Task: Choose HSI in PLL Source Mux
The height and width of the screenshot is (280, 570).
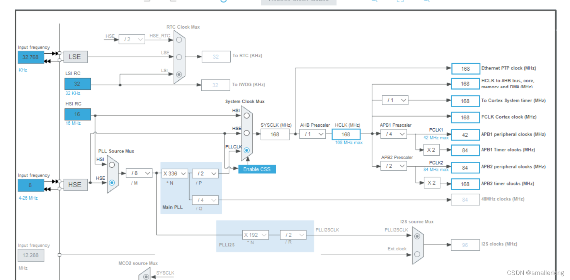Action: coord(112,165)
